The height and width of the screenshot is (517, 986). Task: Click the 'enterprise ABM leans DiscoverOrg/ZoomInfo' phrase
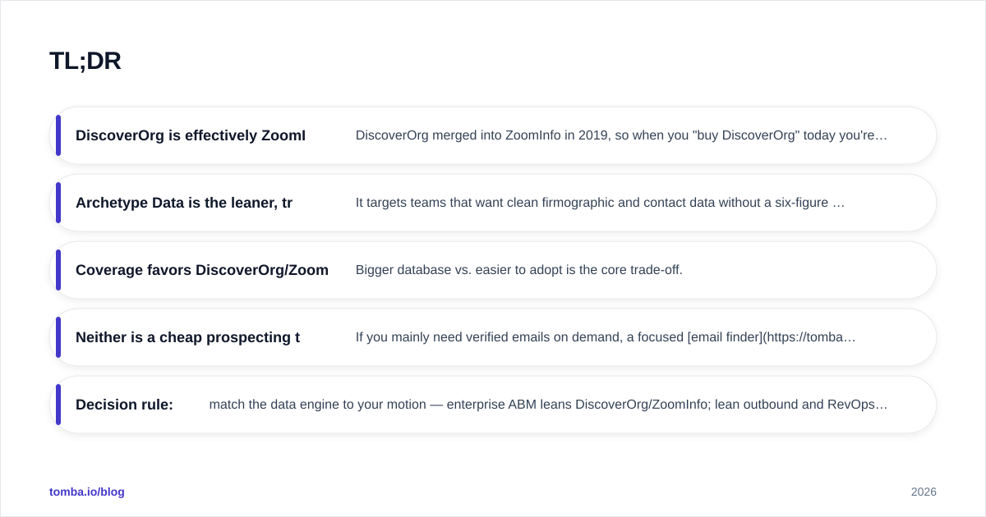579,405
